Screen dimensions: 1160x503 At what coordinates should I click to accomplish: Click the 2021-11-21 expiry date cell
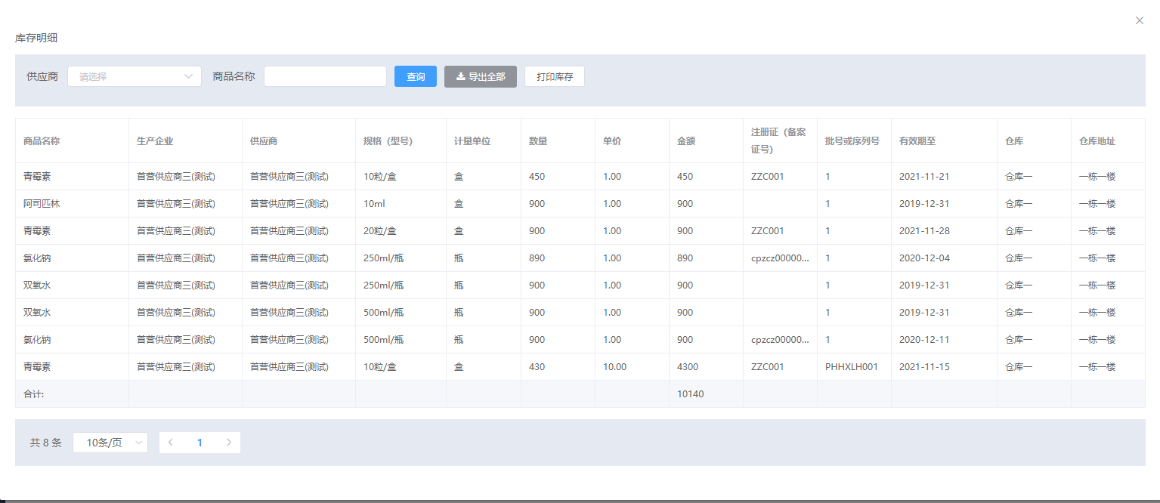click(x=923, y=177)
